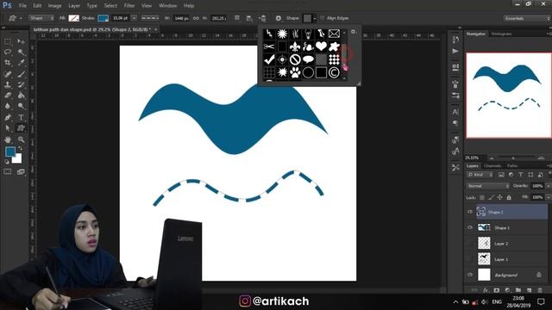The image size is (552, 310).
Task: Open the stroke width dropdown arrow
Action: tap(134, 18)
